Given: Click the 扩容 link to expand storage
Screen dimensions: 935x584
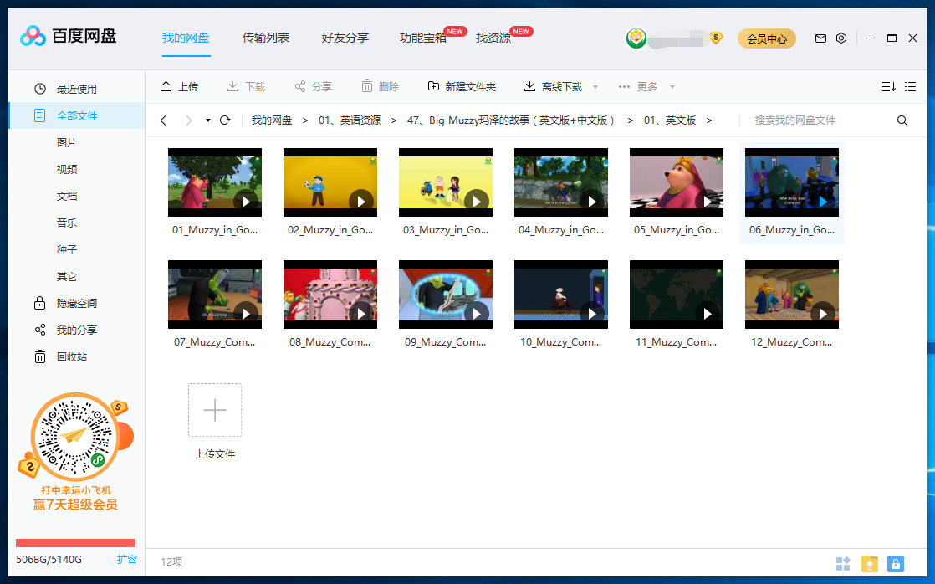Looking at the screenshot, I should click(127, 560).
